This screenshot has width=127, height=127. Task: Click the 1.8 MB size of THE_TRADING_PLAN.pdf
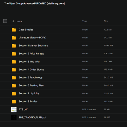pyautogui.click(x=107, y=117)
